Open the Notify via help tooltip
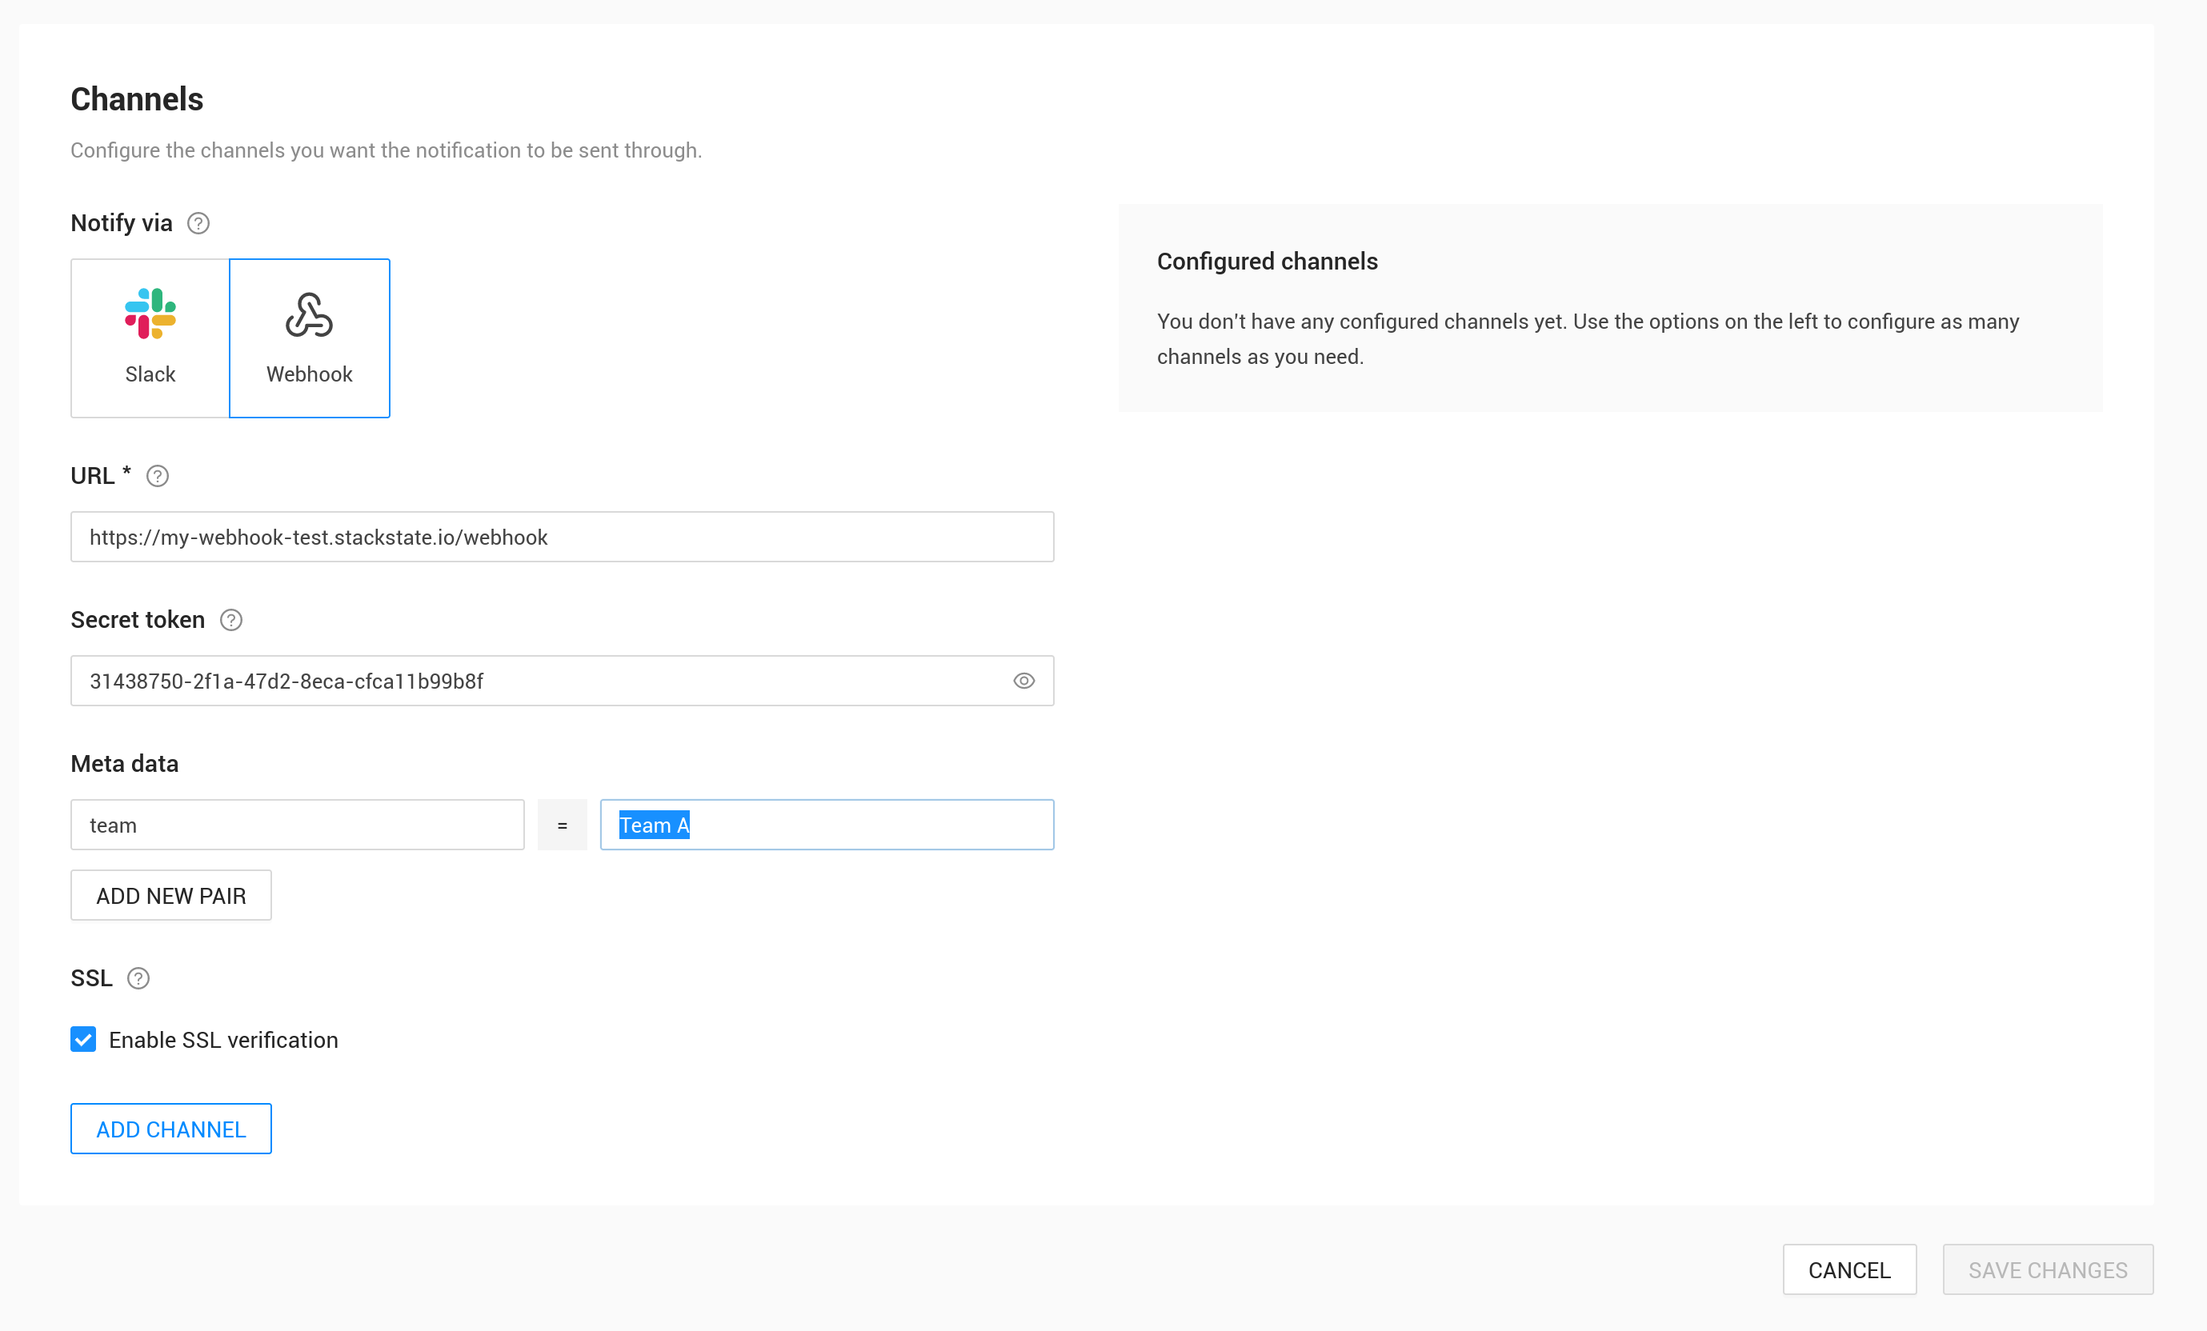2207x1331 pixels. [x=198, y=223]
